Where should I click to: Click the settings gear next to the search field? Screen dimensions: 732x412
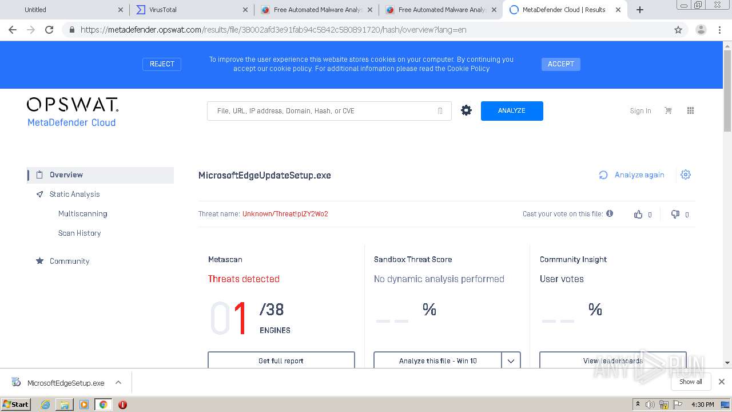pos(466,110)
